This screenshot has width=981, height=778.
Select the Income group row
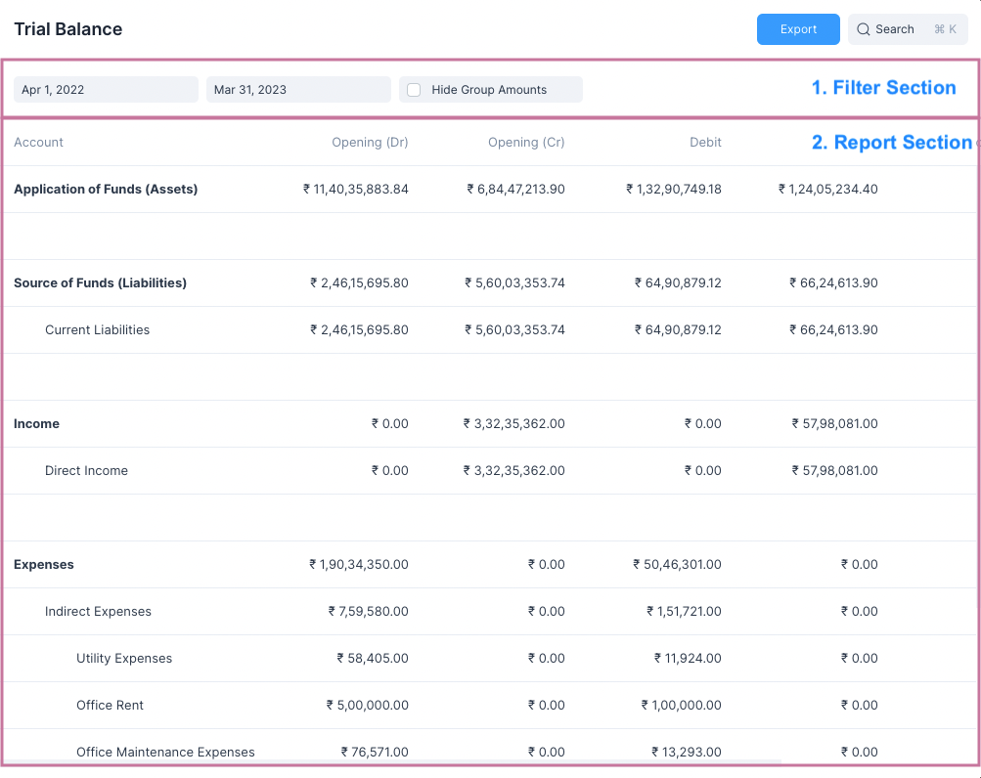click(36, 424)
